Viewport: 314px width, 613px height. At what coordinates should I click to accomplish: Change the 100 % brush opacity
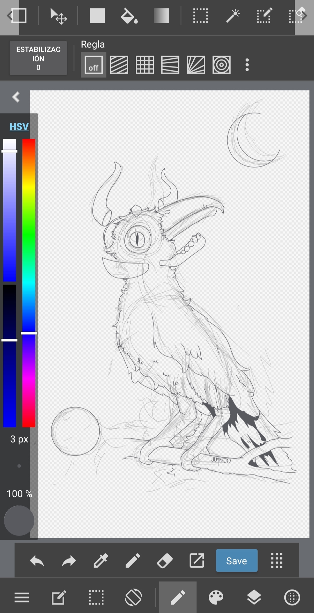click(19, 494)
